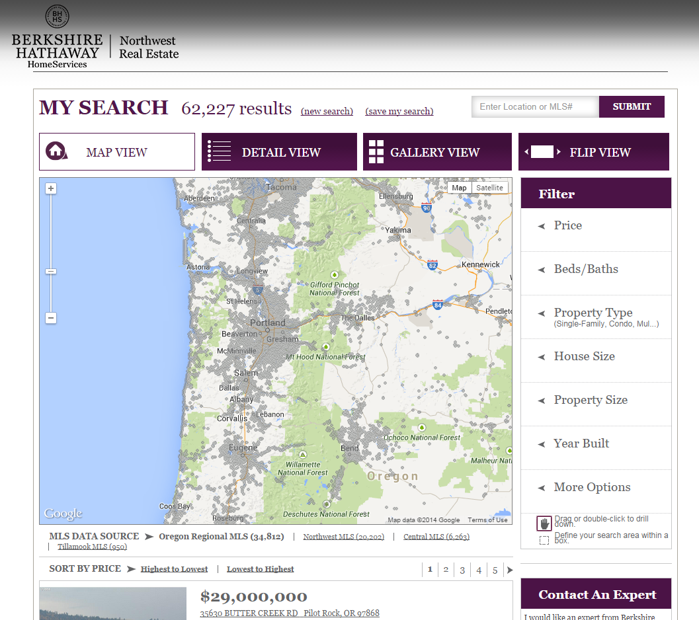Click the Yakima label on the map
This screenshot has width=699, height=620.
[398, 230]
